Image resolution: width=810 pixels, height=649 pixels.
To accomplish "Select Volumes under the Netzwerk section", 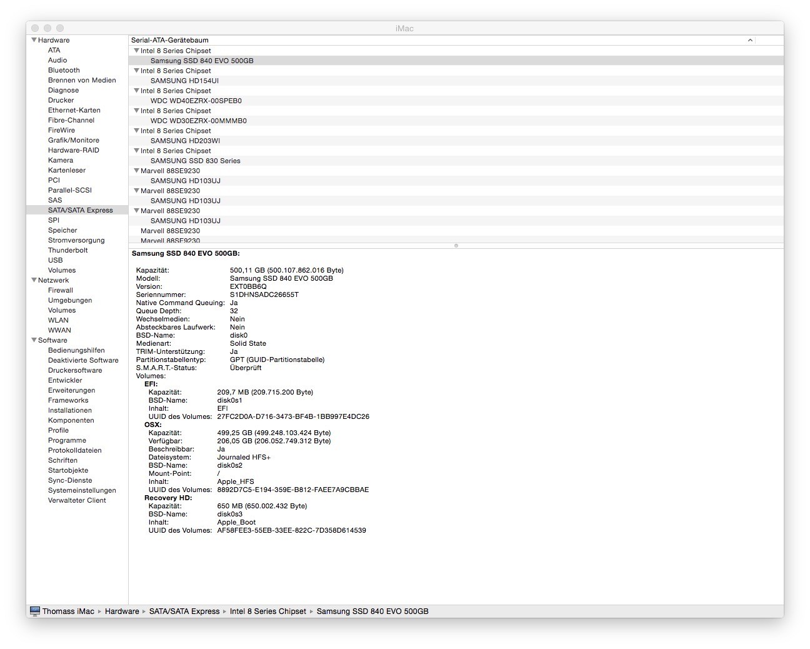I will (x=62, y=310).
